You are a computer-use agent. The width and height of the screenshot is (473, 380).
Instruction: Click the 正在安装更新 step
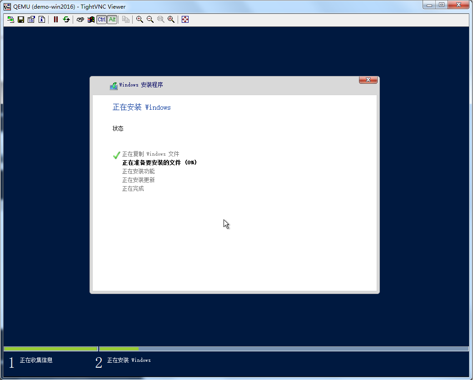139,180
